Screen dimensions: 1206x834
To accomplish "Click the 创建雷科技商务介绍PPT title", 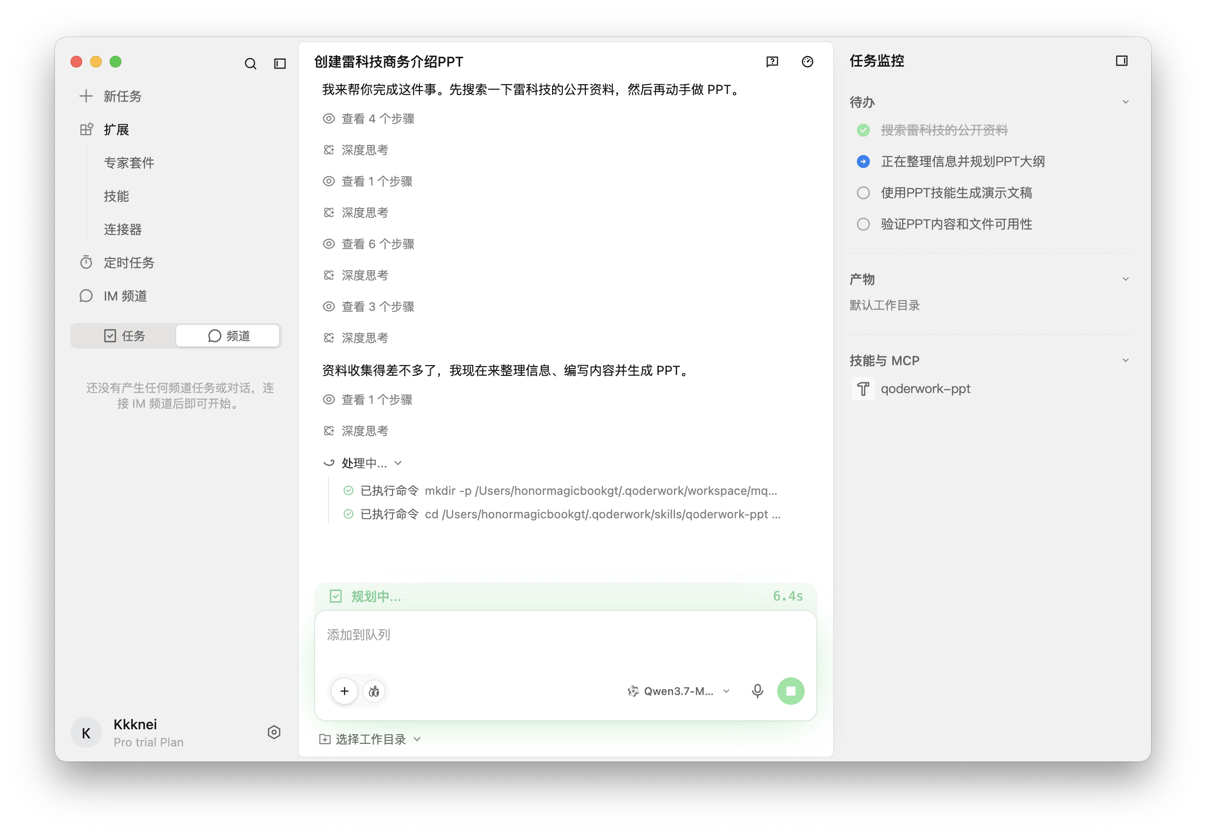I will pyautogui.click(x=388, y=62).
